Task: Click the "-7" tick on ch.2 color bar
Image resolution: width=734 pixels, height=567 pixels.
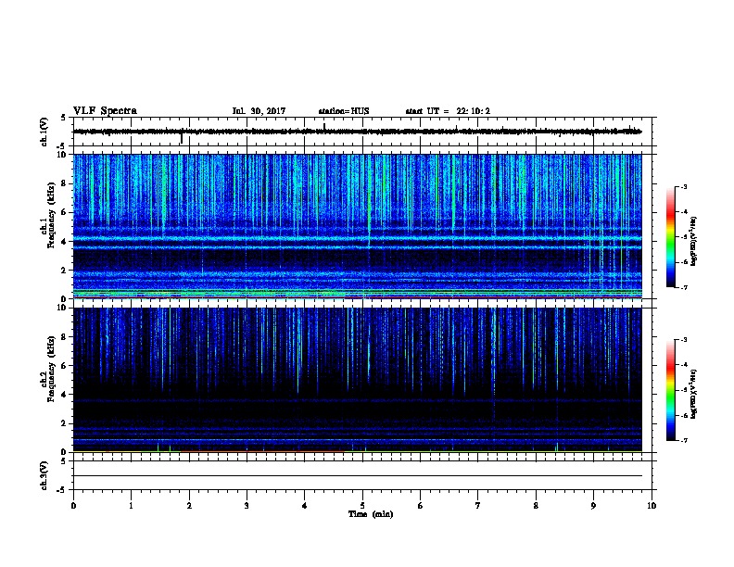Action: pos(683,440)
